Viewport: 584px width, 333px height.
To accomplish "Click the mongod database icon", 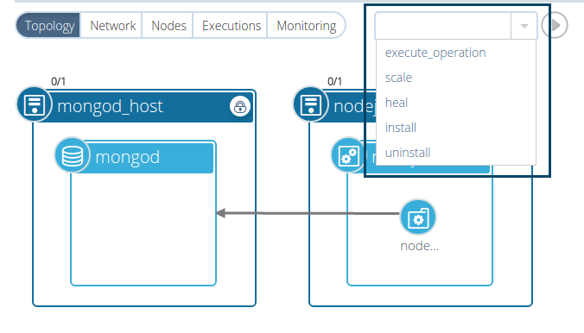I will pyautogui.click(x=73, y=154).
